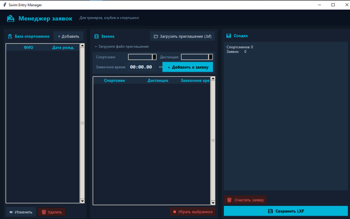Expand the Спортсмен dropdown arrow

[x=154, y=57]
